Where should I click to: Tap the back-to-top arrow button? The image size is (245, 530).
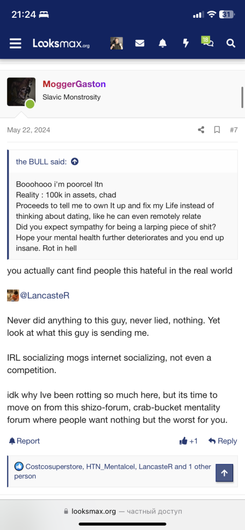point(225,473)
